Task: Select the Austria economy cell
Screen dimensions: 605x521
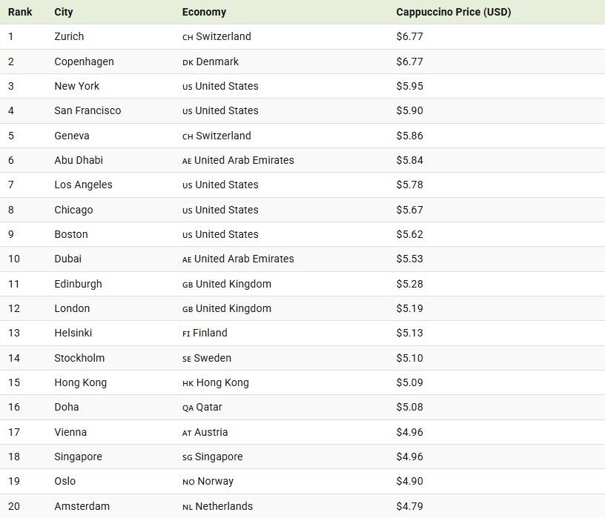Action: pyautogui.click(x=211, y=432)
